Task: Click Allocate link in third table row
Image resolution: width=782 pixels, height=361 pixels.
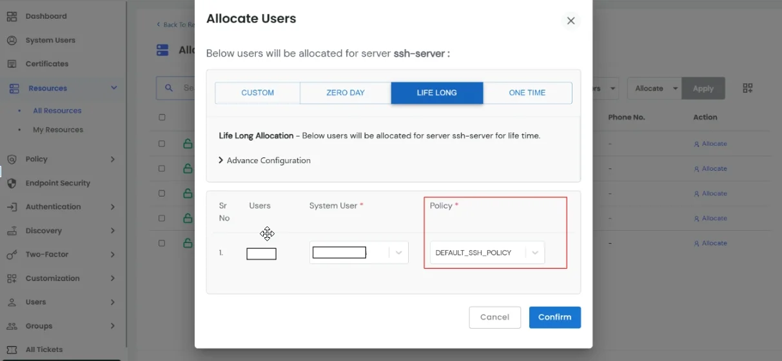Action: [710, 193]
